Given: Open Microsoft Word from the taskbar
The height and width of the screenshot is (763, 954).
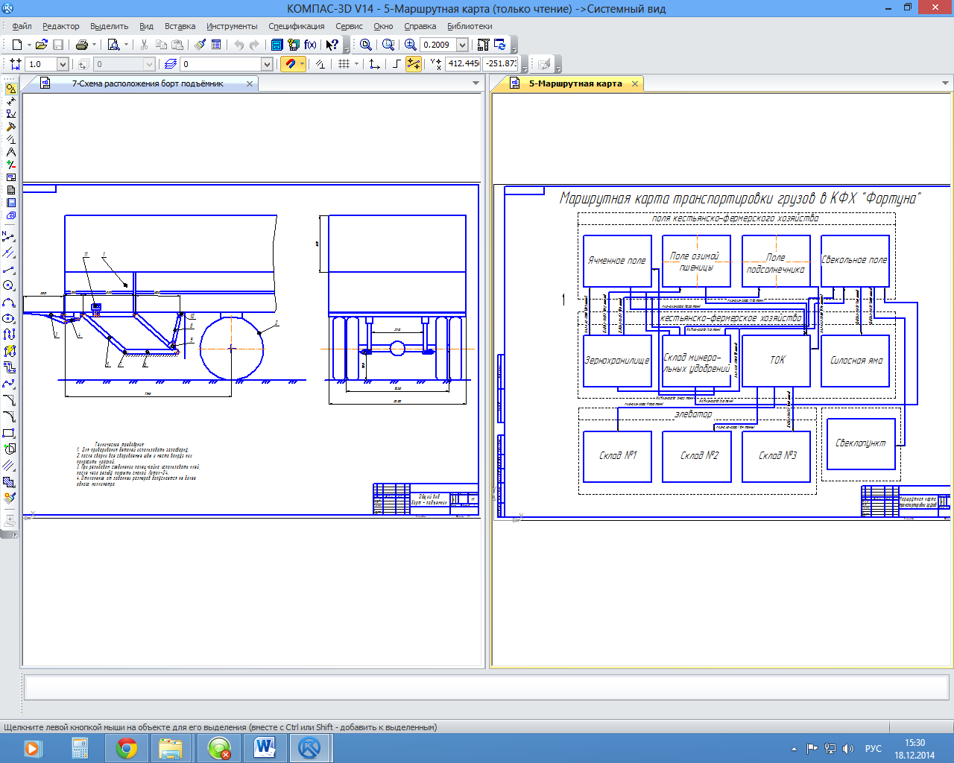Looking at the screenshot, I should tap(265, 748).
